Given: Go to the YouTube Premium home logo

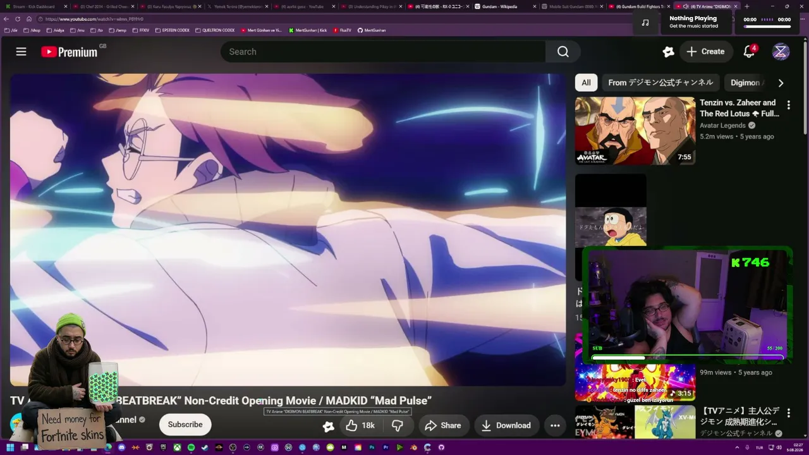Looking at the screenshot, I should coord(70,52).
